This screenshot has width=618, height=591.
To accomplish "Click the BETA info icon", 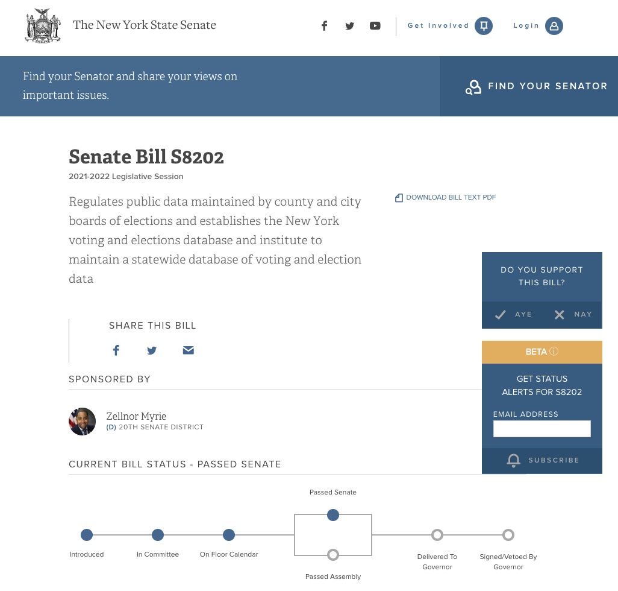I will (554, 352).
